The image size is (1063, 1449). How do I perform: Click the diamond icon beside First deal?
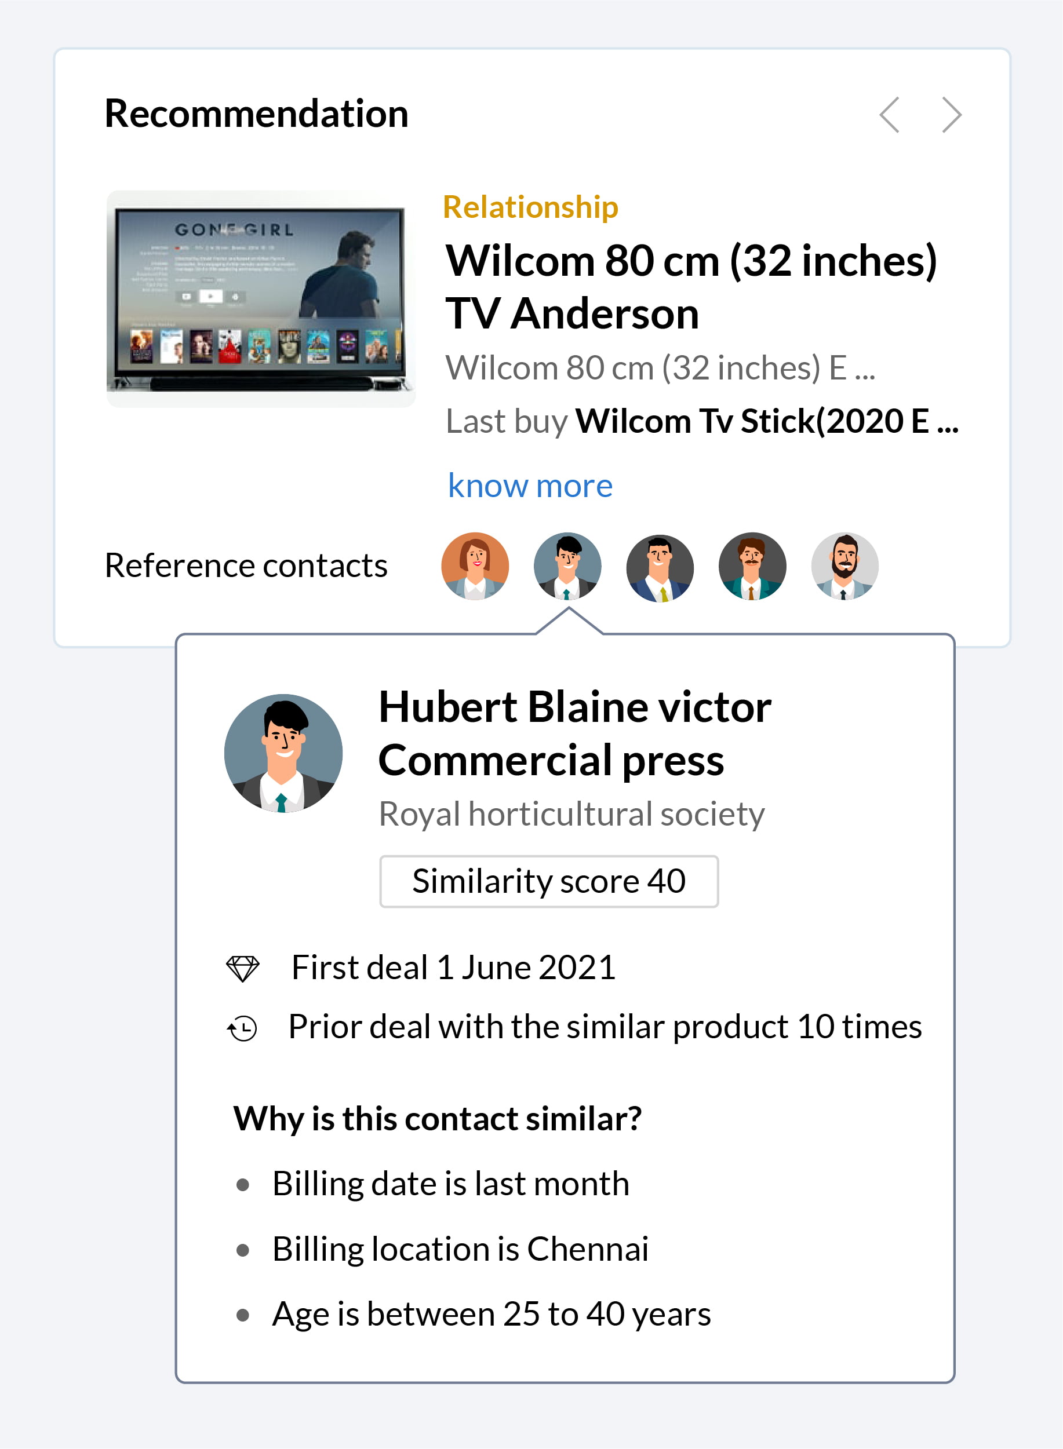tap(243, 968)
